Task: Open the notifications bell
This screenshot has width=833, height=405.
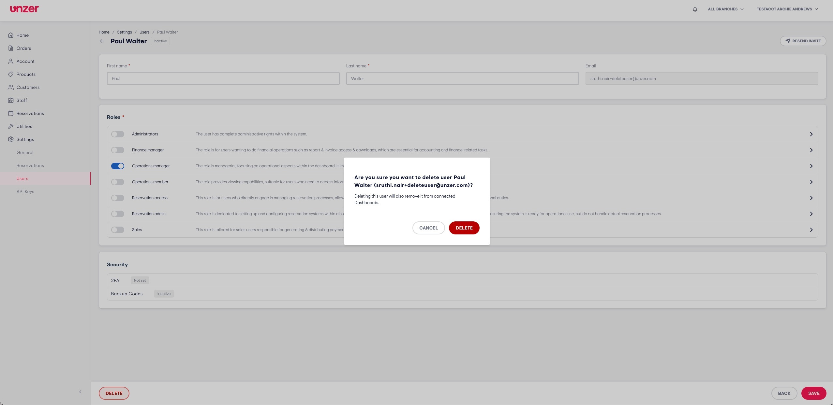Action: point(695,9)
